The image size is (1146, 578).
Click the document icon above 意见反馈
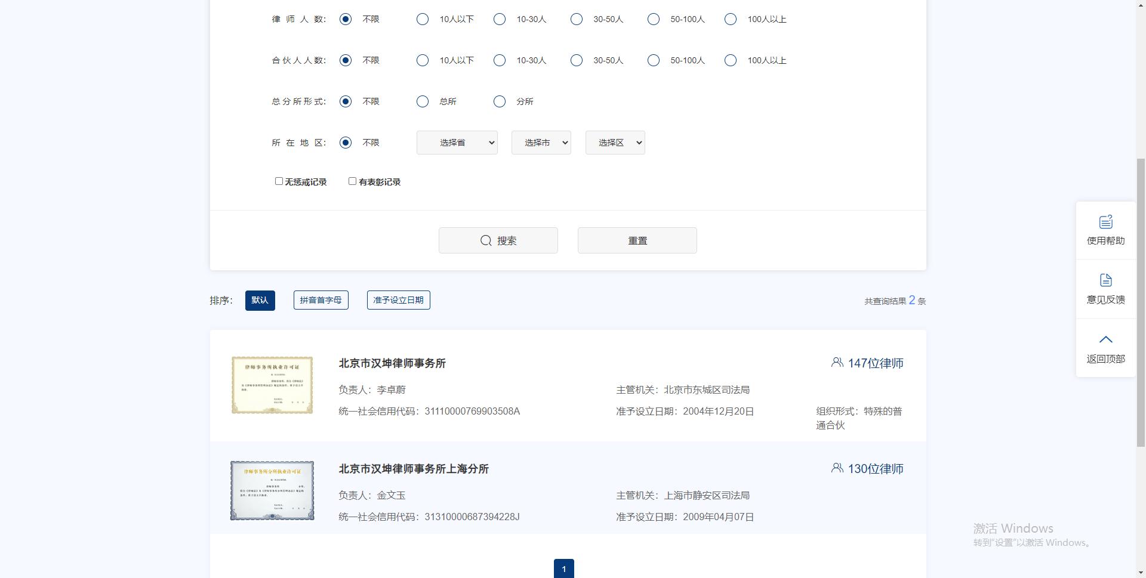tap(1105, 280)
